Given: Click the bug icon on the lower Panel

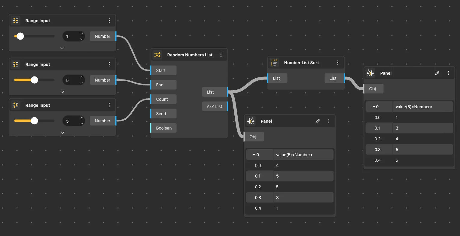Looking at the screenshot, I should [251, 121].
